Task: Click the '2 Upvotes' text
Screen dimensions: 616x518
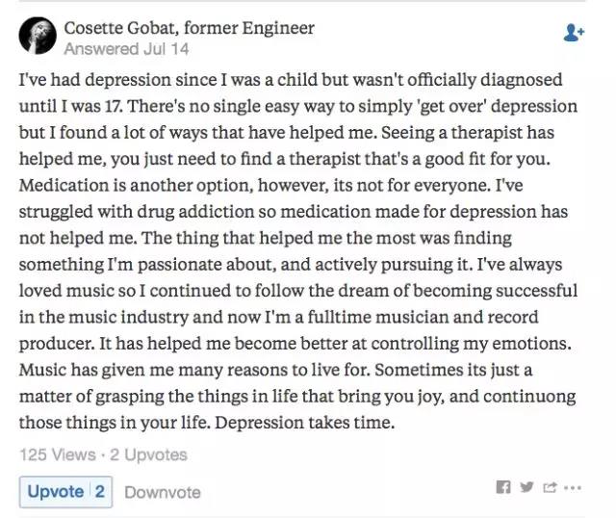Action: (x=148, y=454)
